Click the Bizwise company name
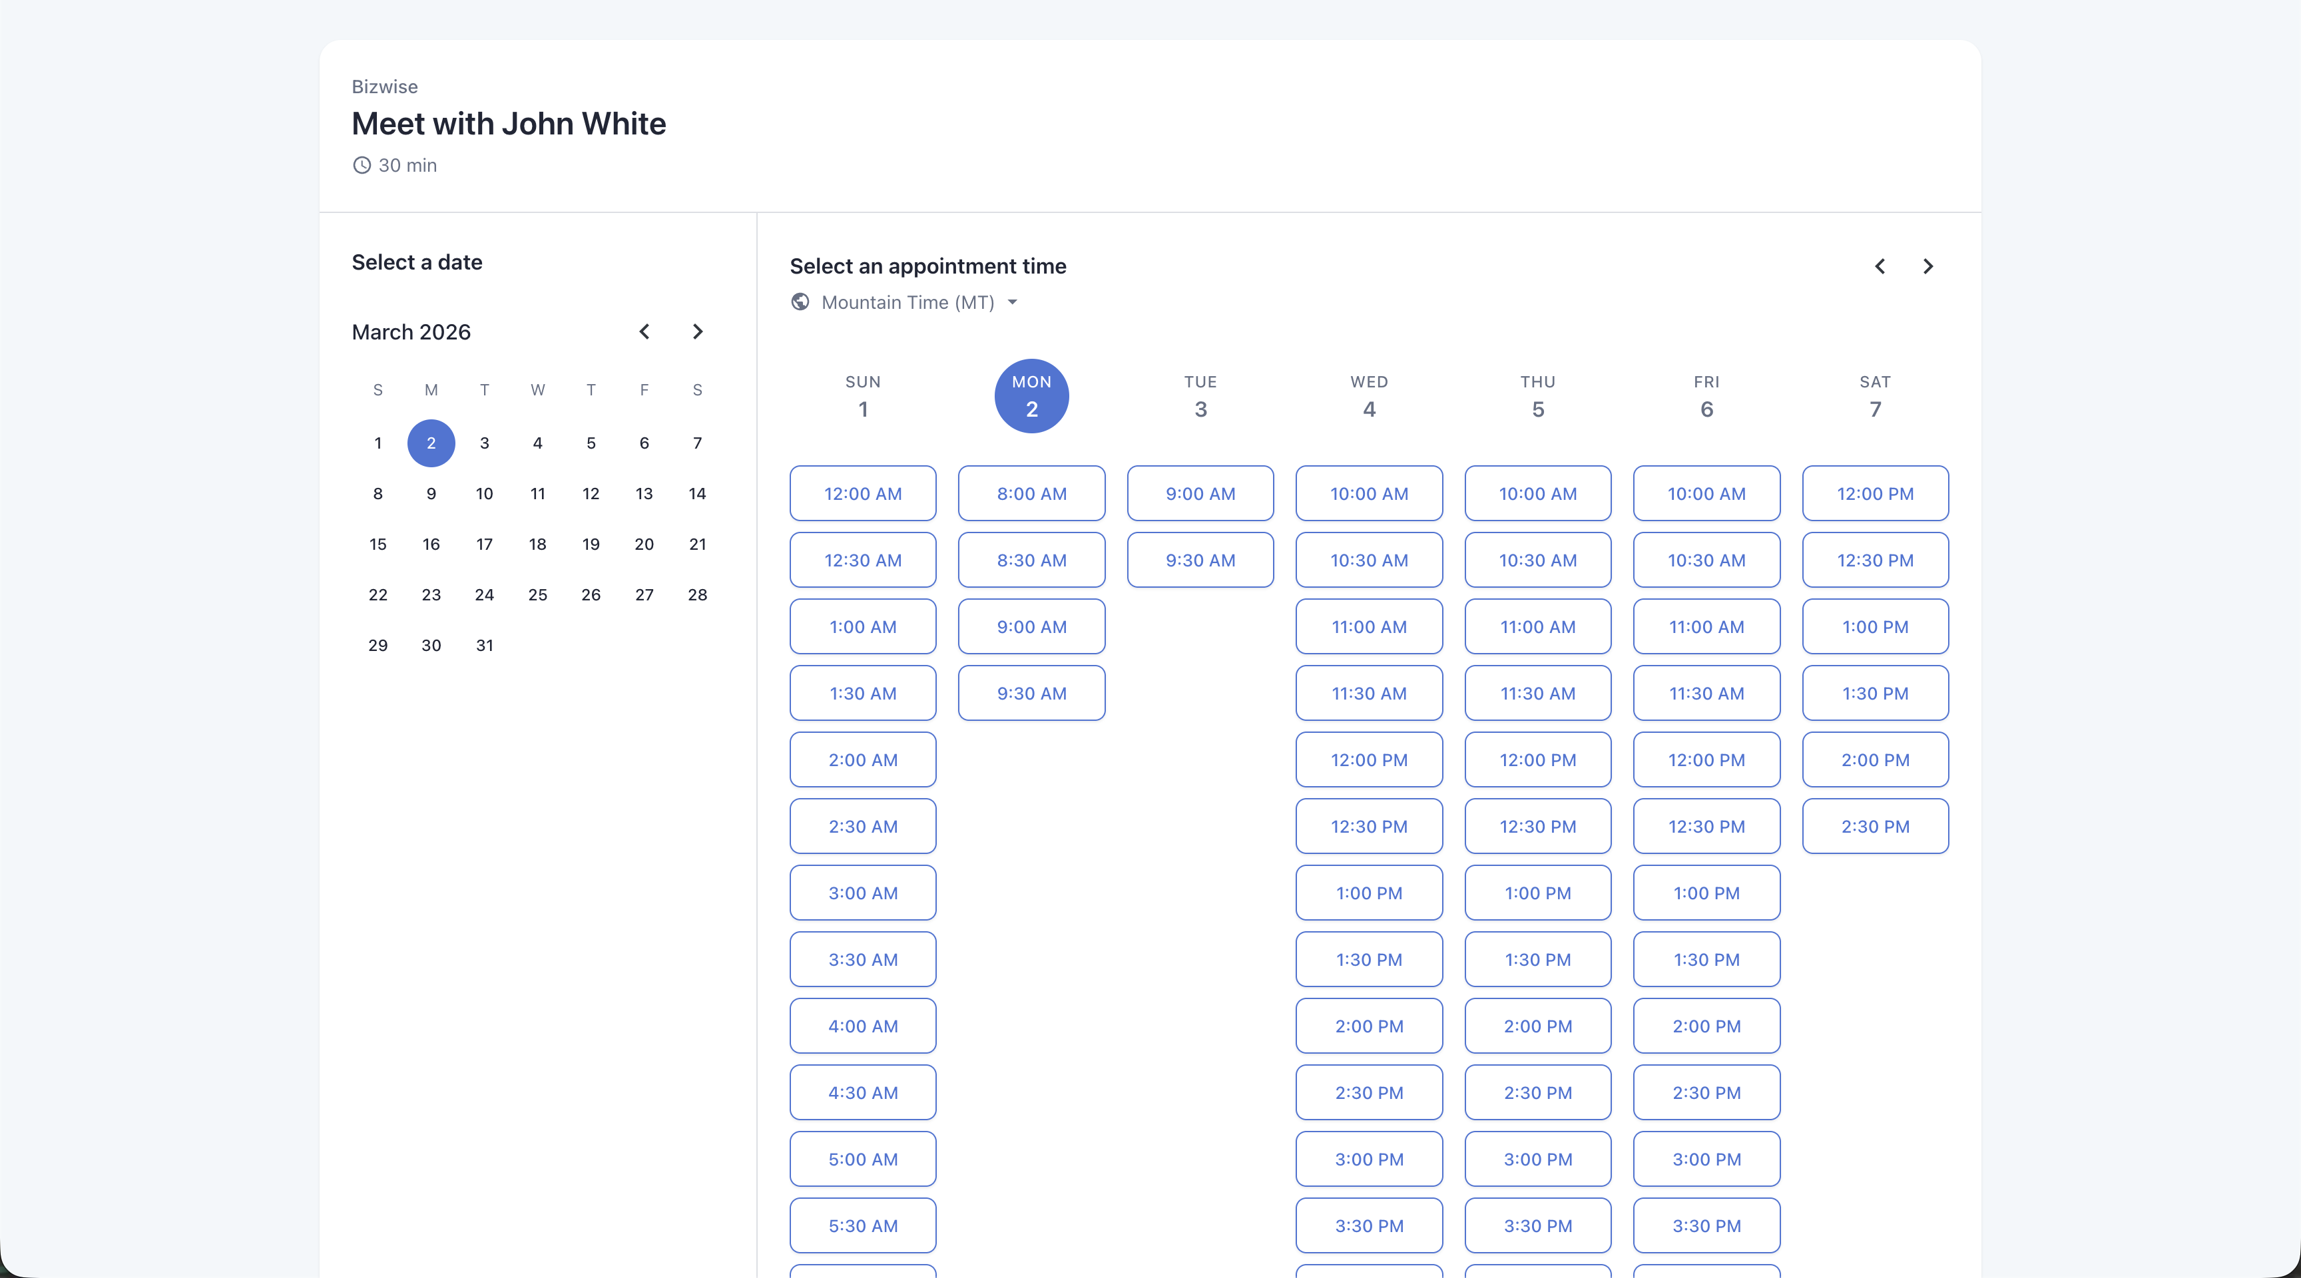This screenshot has width=2301, height=1278. click(385, 87)
